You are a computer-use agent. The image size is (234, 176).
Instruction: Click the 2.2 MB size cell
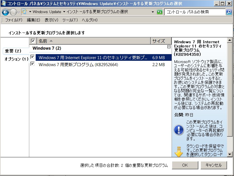click(159, 64)
